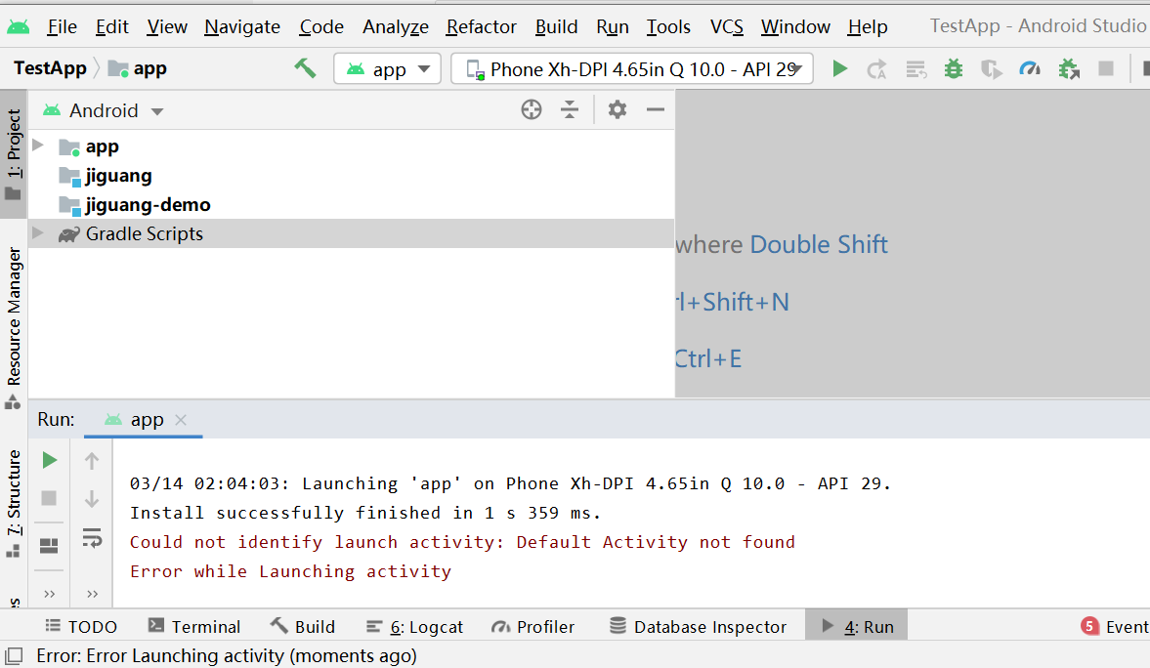Open Project panel gear settings
Image resolution: width=1150 pixels, height=668 pixels.
pos(617,110)
